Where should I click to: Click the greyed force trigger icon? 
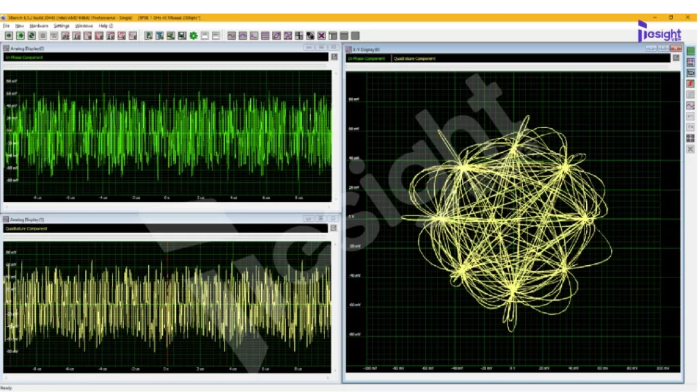[54, 35]
